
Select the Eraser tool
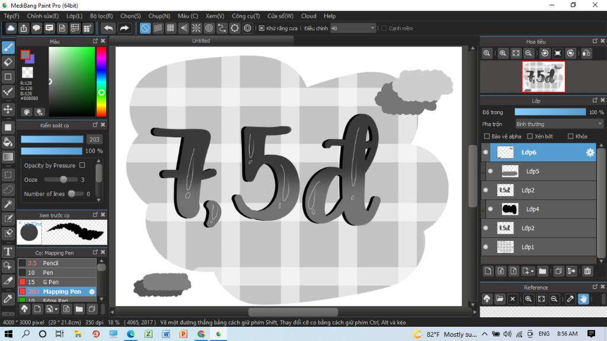click(x=8, y=62)
